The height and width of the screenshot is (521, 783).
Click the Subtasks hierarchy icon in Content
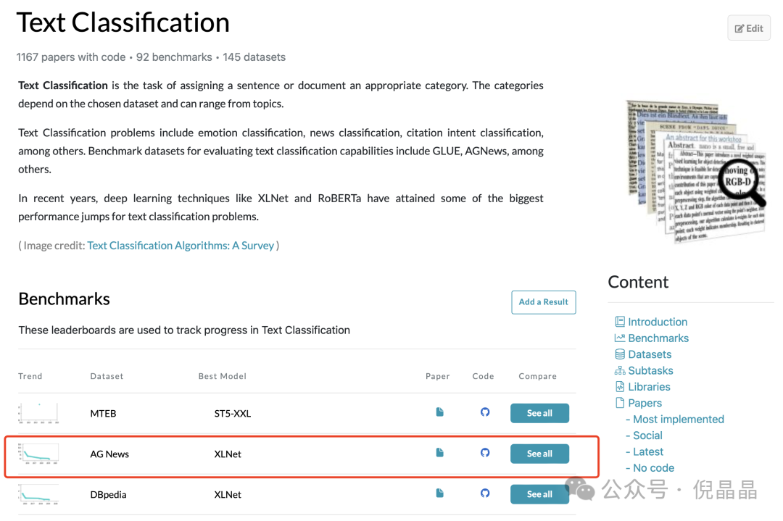click(x=620, y=370)
